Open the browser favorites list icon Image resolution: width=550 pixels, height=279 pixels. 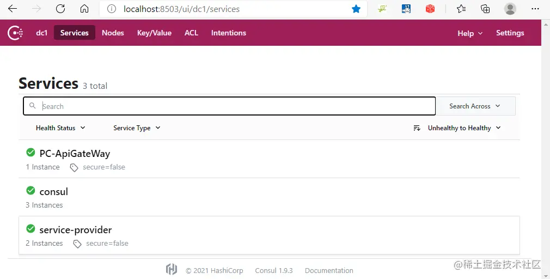(461, 9)
